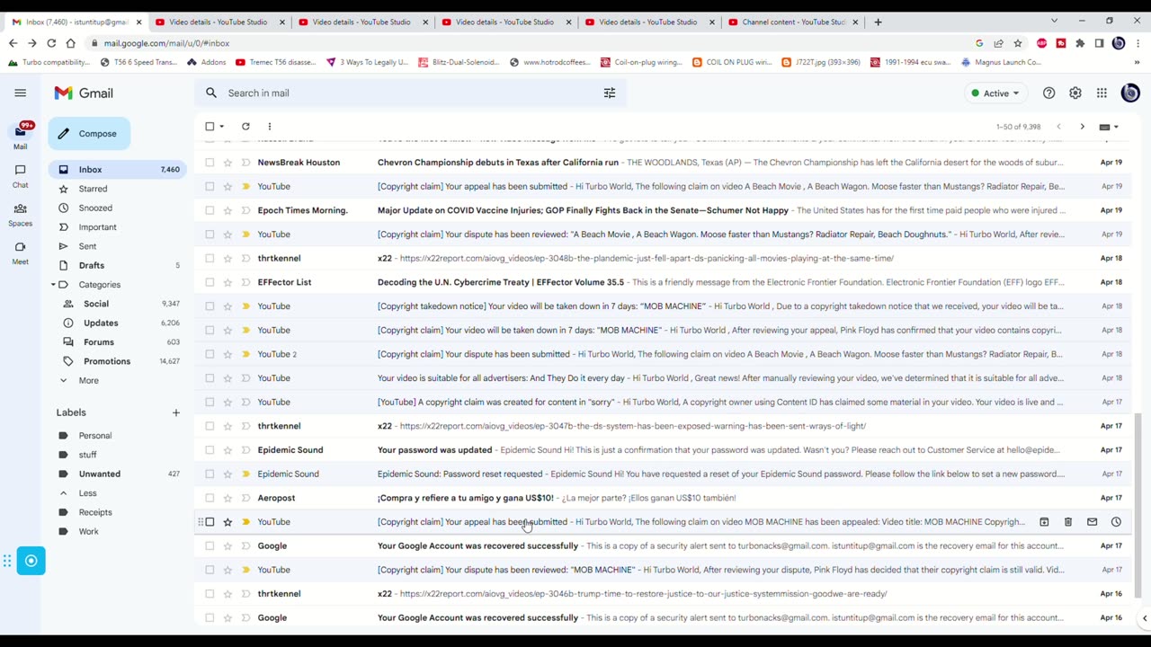1151x647 pixels.
Task: Open the Unwanted label
Action: click(99, 474)
